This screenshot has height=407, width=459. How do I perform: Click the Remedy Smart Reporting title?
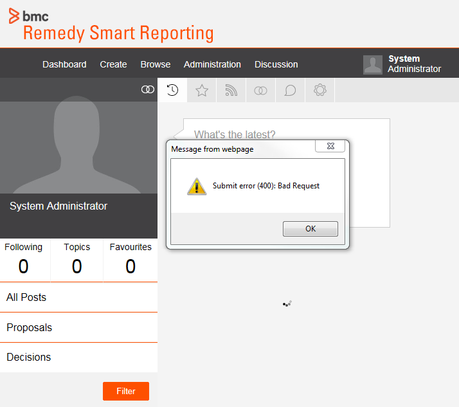coord(118,33)
